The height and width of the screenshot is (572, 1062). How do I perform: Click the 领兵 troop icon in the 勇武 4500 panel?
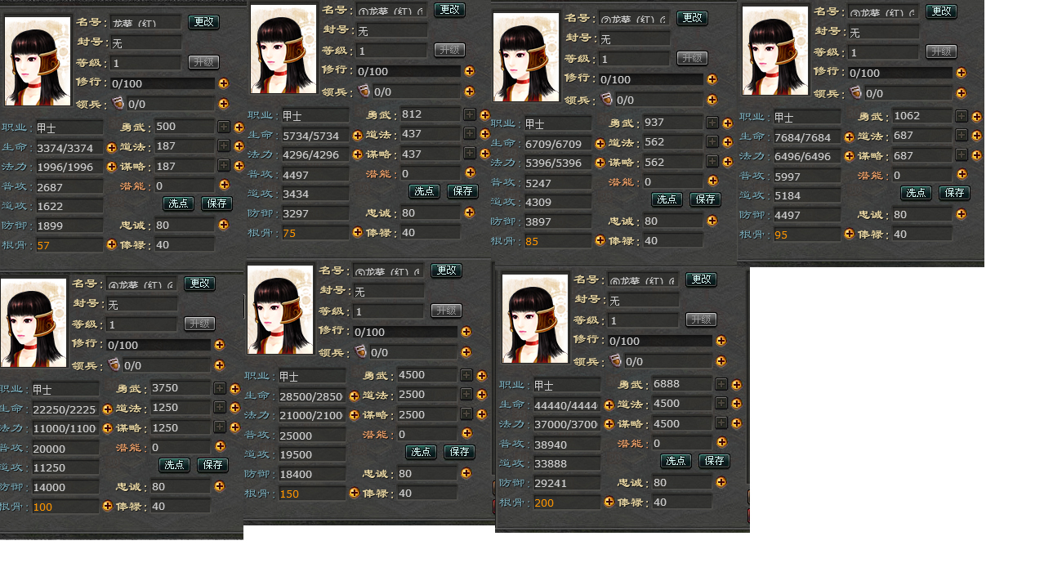(361, 351)
